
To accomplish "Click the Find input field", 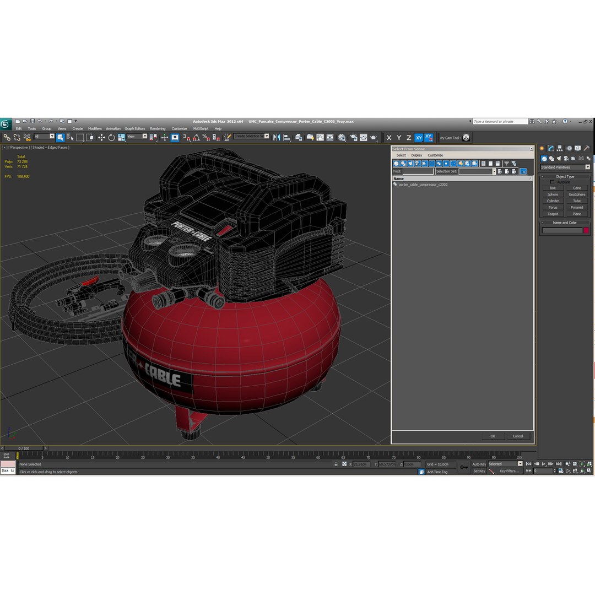I will 418,171.
